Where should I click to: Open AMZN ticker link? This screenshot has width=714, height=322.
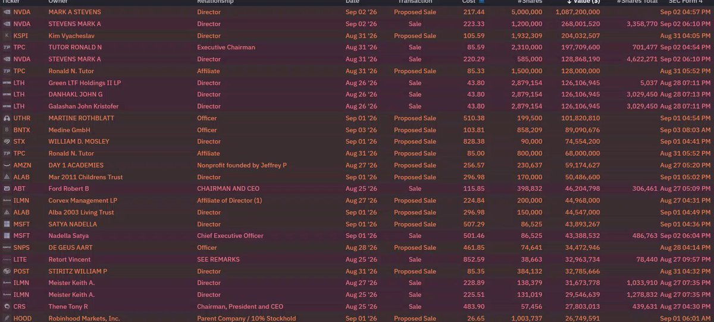click(23, 165)
